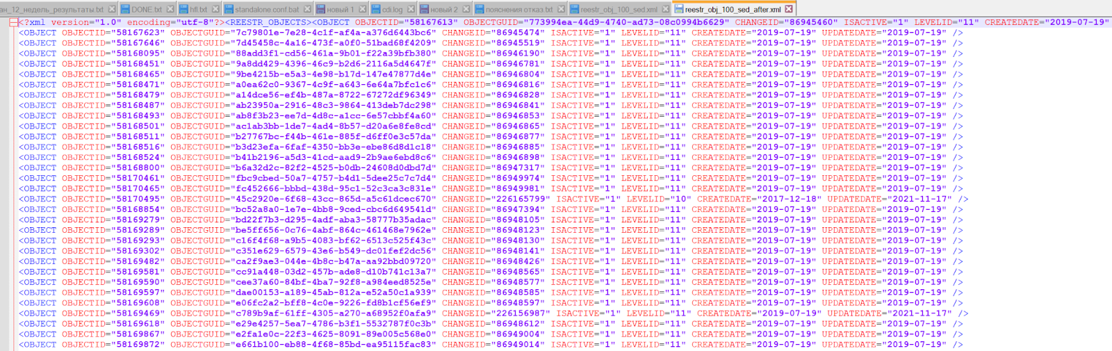Open the hfl.txt tab
The image size is (1112, 351).
pos(198,10)
